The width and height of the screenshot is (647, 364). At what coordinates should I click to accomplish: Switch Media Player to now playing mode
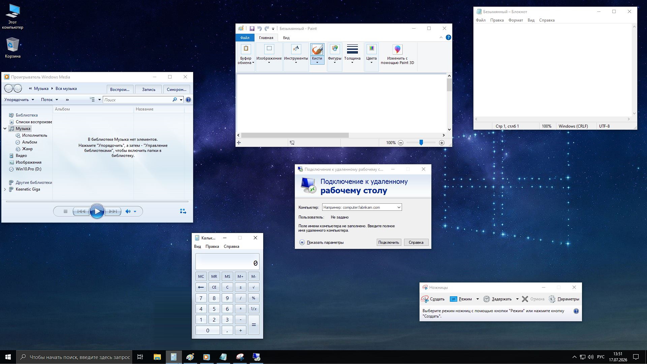[x=183, y=211]
